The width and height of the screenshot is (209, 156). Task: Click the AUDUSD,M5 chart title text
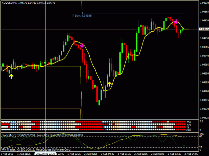pos(9,3)
